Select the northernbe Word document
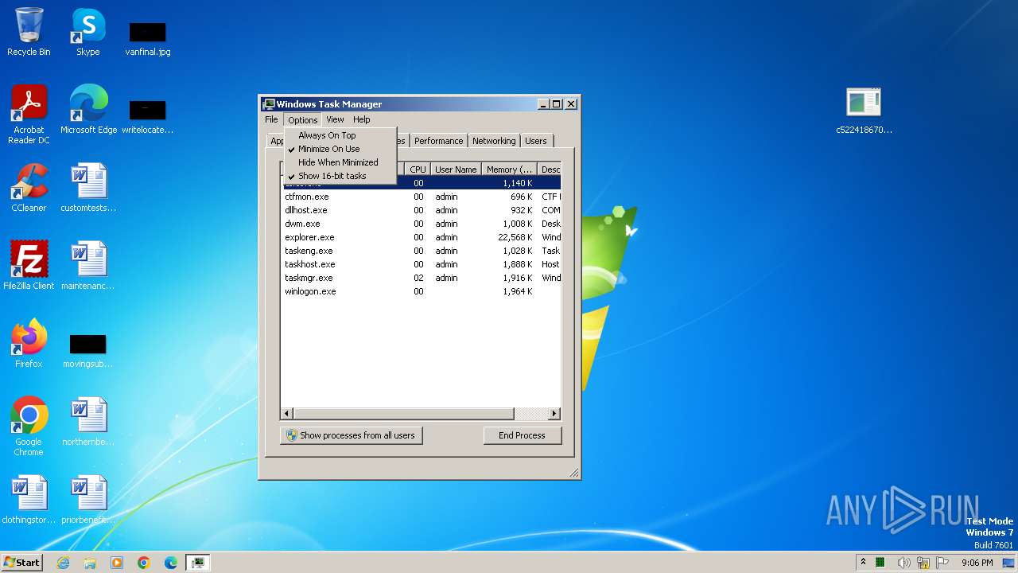This screenshot has height=573, width=1018. (x=88, y=422)
